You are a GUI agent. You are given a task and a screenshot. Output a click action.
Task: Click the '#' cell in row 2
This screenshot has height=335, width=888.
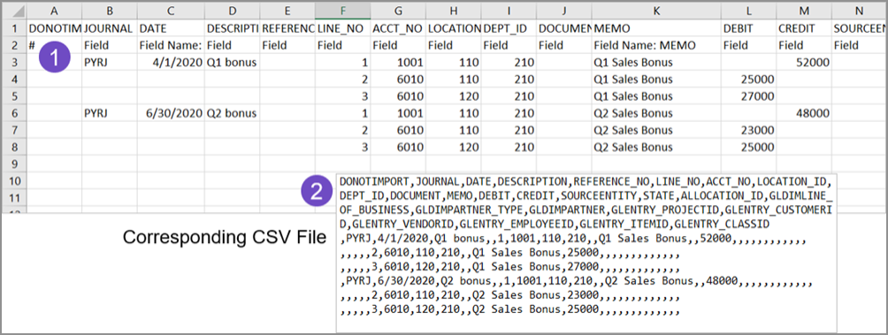point(54,45)
